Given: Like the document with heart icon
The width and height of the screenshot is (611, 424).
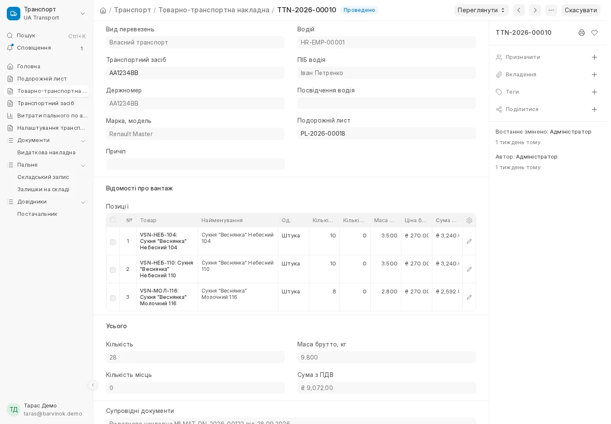Looking at the screenshot, I should (594, 33).
